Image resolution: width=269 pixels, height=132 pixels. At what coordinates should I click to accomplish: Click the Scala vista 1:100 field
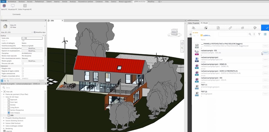coord(32,38)
